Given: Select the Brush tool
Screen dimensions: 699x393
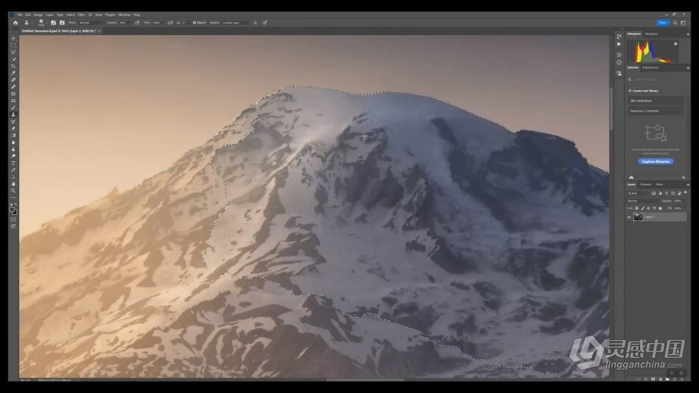Looking at the screenshot, I should coord(14,108).
